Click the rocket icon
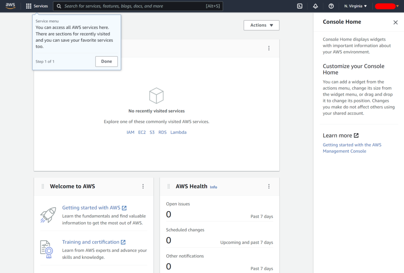 (x=48, y=215)
